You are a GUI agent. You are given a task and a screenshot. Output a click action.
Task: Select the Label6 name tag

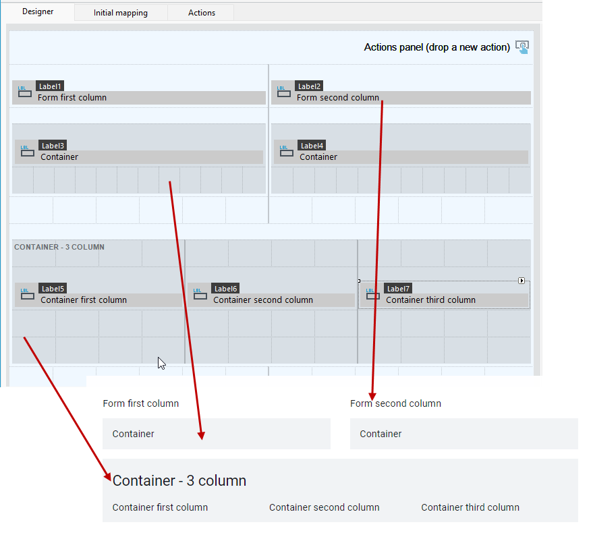(x=225, y=289)
